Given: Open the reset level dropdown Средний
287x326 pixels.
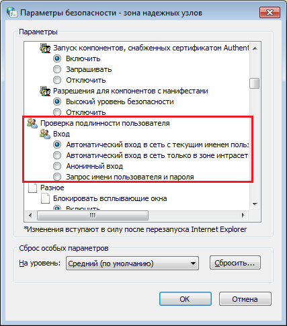Looking at the screenshot, I should (132, 263).
